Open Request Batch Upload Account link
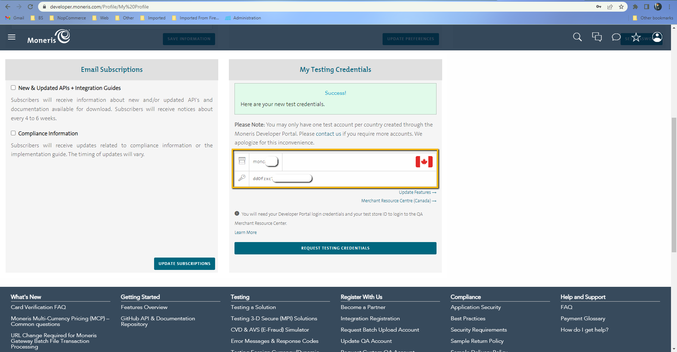677x352 pixels. click(380, 330)
